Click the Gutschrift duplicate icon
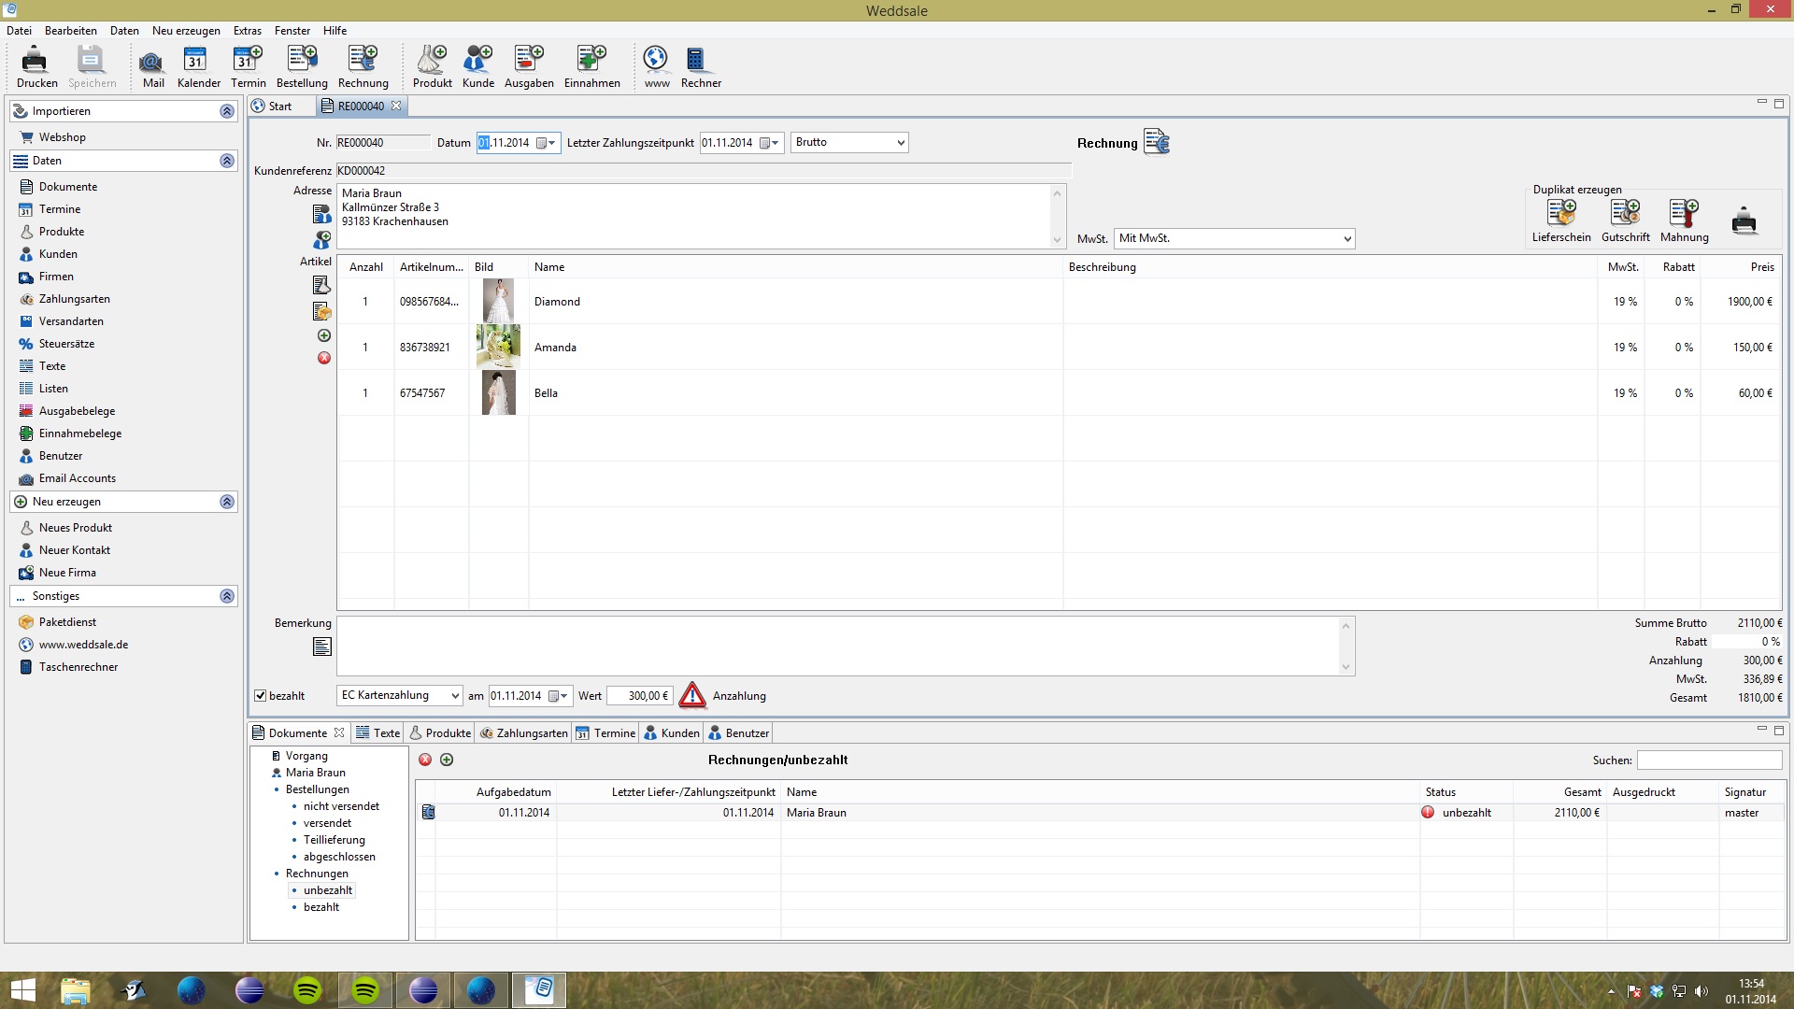 tap(1625, 214)
